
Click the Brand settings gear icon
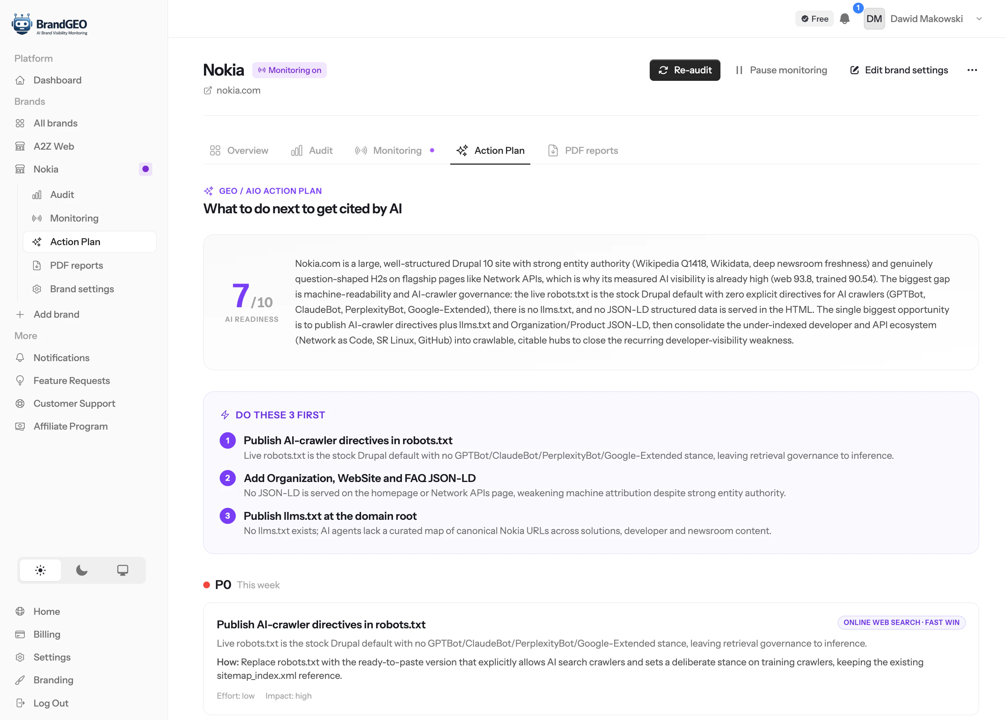pos(37,289)
